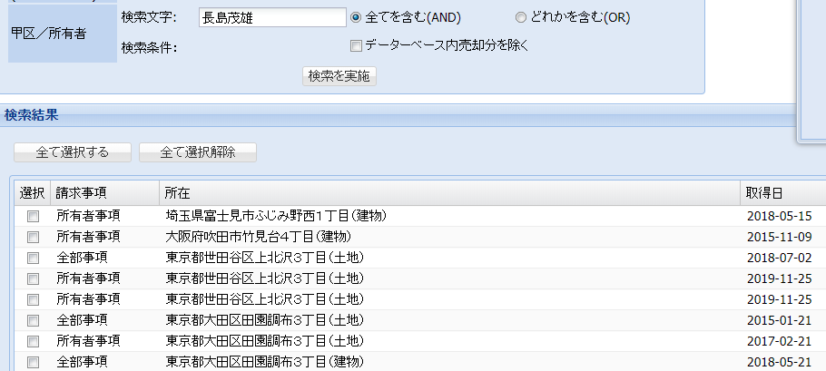Image resolution: width=826 pixels, height=371 pixels.
Task: Run the search with 検索を実施 button
Action: coord(339,76)
